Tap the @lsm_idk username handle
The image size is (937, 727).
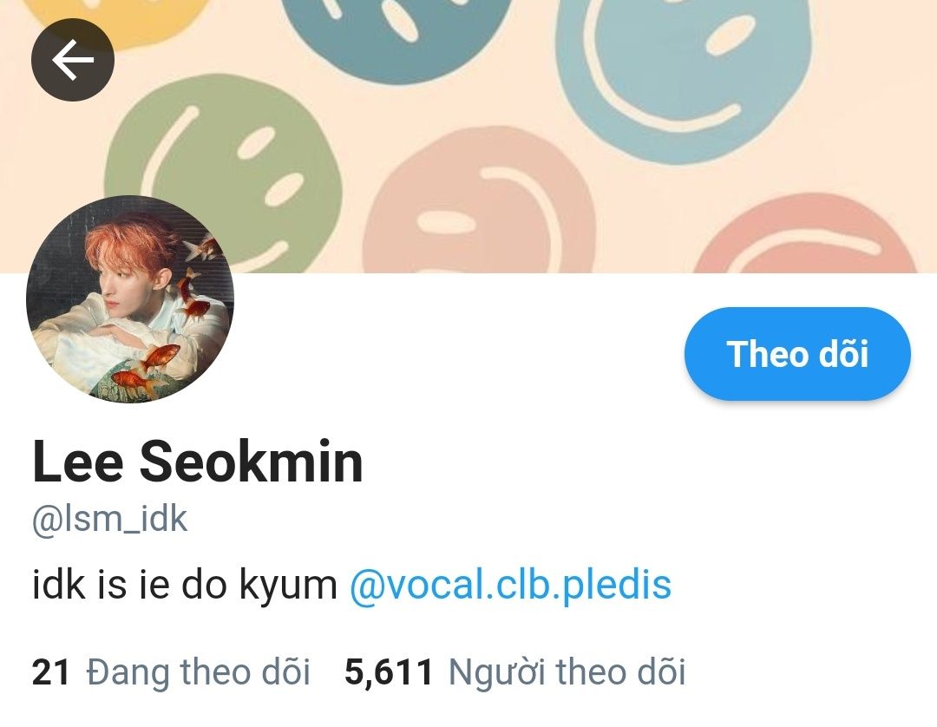109,519
